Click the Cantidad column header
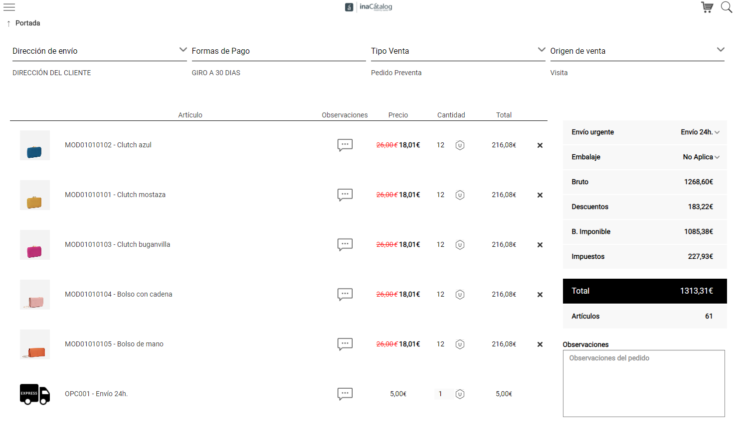The height and width of the screenshot is (428, 734). pyautogui.click(x=451, y=115)
